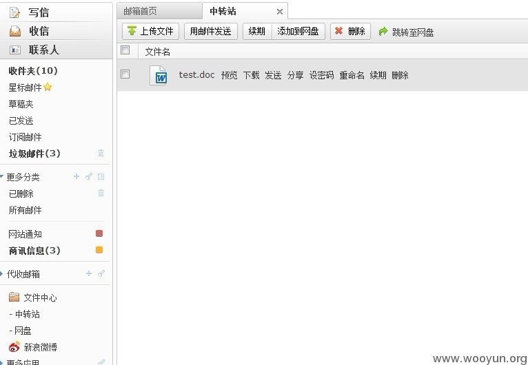
Task: Click the brush icon next to 更多分类
Action: (x=88, y=176)
